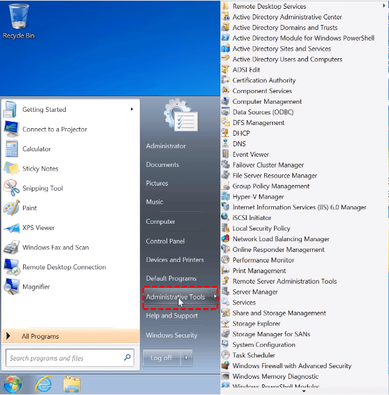389x395 pixels.
Task: Open Computer from the right pane
Action: tap(160, 221)
